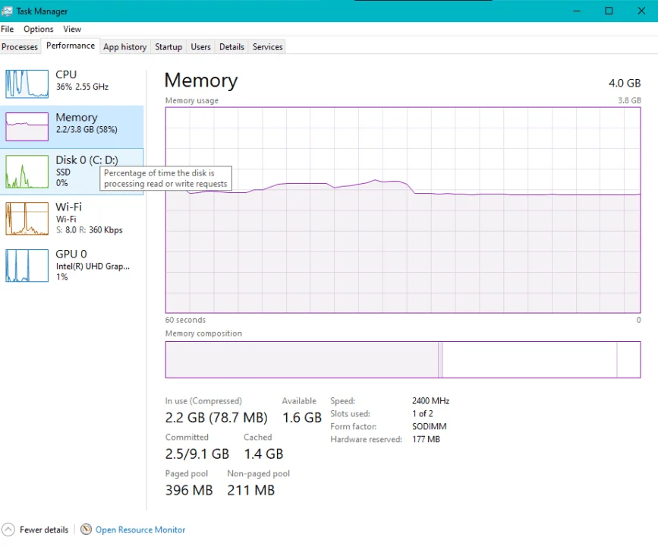Click the '3.8 GB' graph maximum label
The image size is (658, 547).
pyautogui.click(x=629, y=100)
